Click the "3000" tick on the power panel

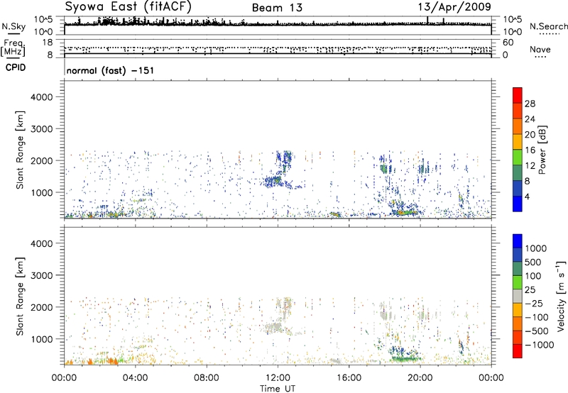point(41,129)
